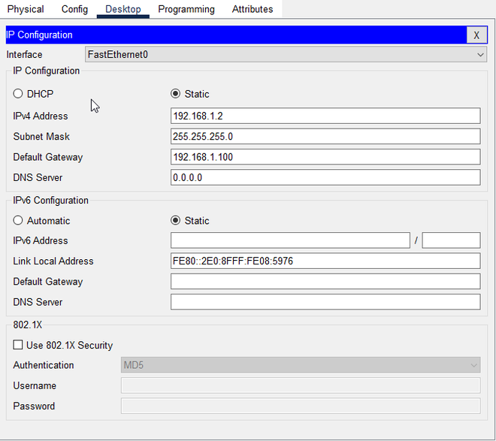Select the DHCP radio button for IPv4
Viewport: 496px width, 441px height.
pyautogui.click(x=18, y=94)
